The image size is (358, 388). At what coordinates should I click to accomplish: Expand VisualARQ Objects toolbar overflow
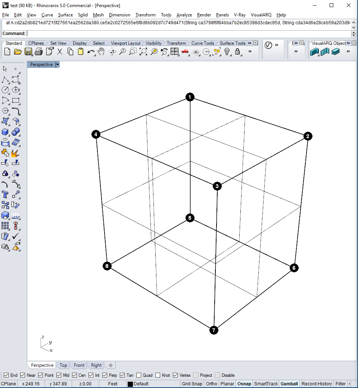coord(348,51)
